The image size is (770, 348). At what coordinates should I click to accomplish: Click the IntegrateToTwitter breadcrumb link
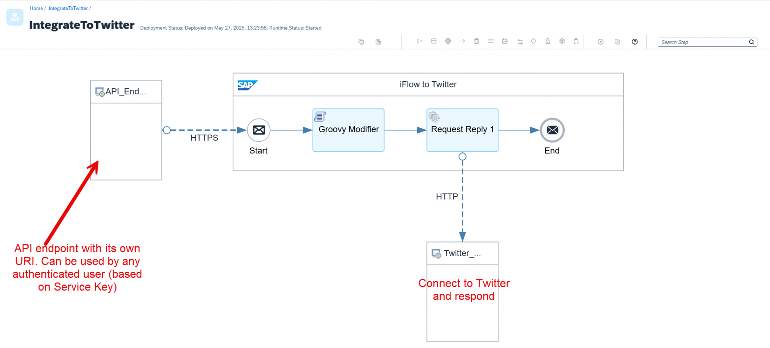(68, 8)
